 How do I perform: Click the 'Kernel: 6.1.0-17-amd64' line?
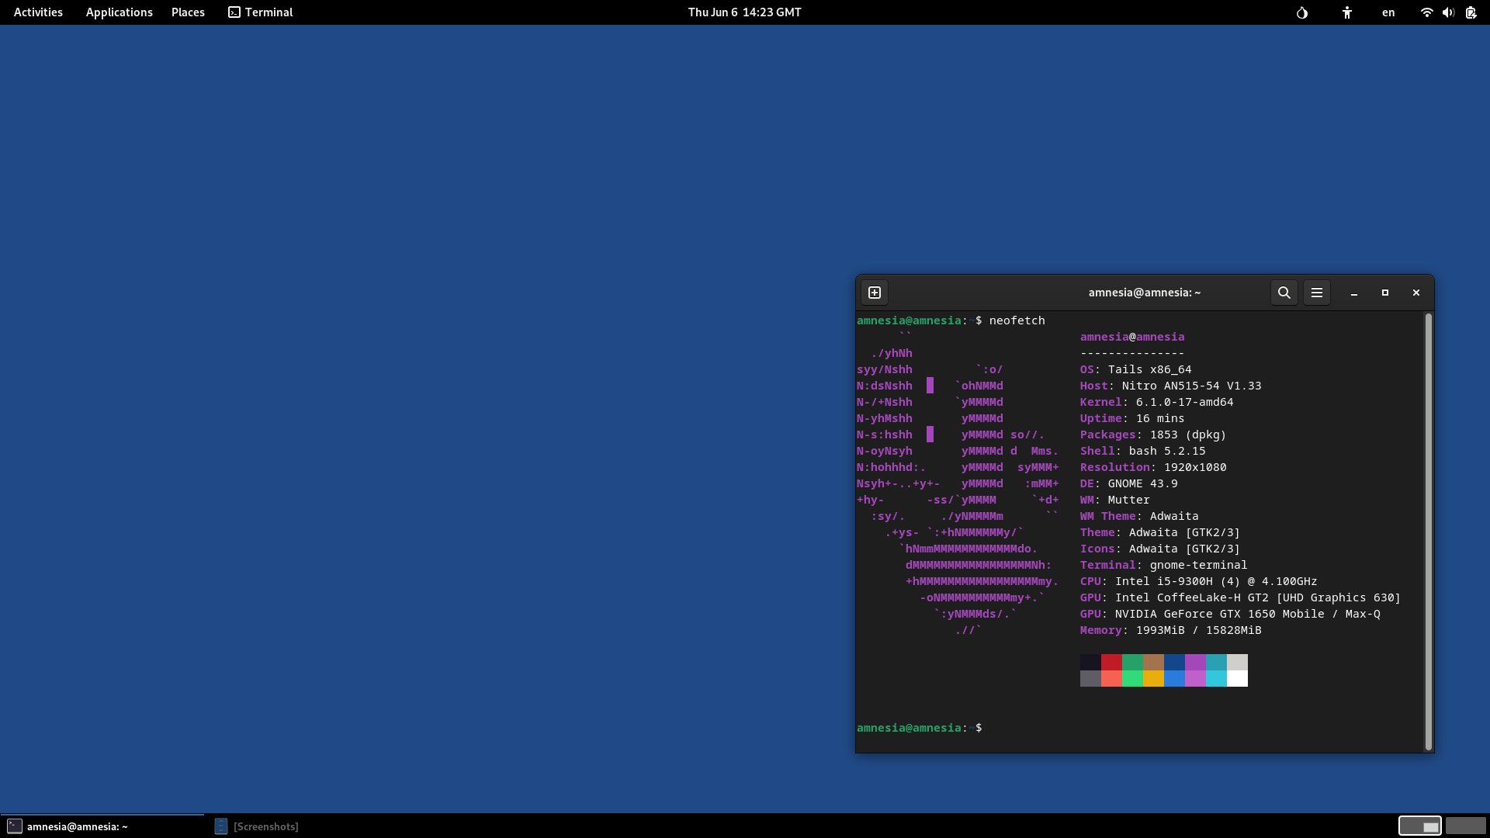coord(1156,402)
